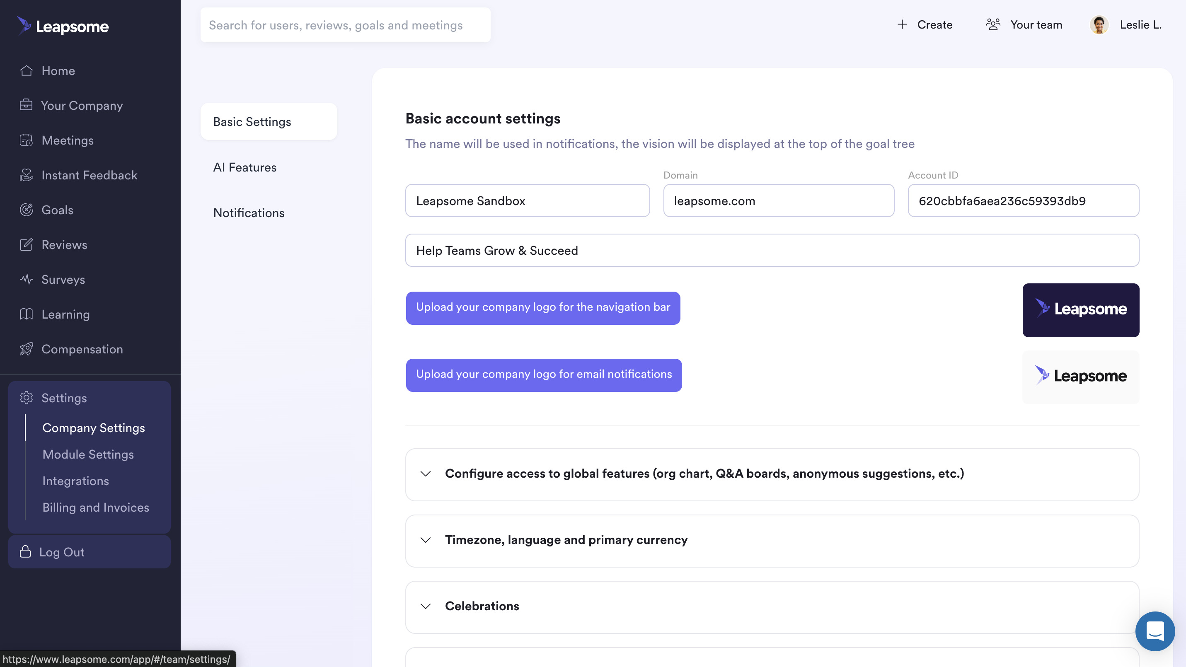Click Upload logo for email notifications
Image resolution: width=1186 pixels, height=667 pixels.
click(x=544, y=375)
